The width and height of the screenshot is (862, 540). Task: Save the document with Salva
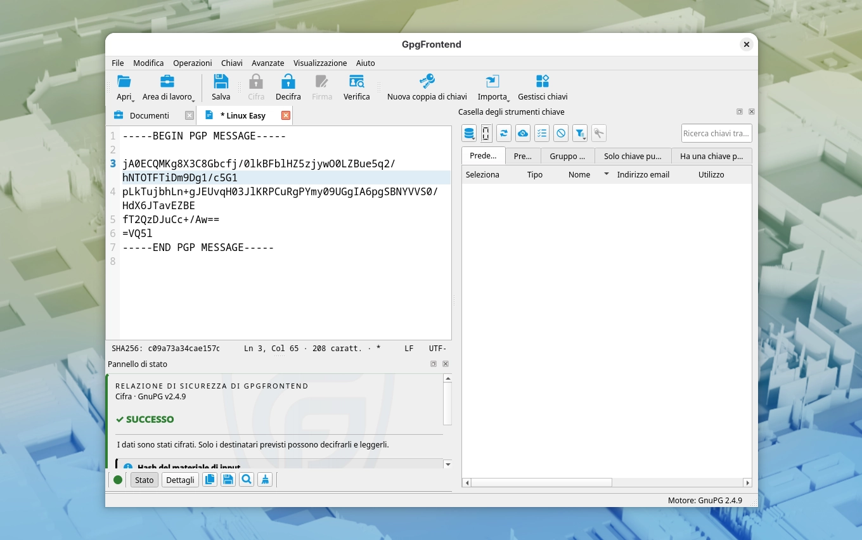coord(221,87)
